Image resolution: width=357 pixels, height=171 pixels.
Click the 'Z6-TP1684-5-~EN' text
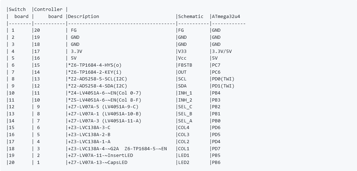[146, 149]
